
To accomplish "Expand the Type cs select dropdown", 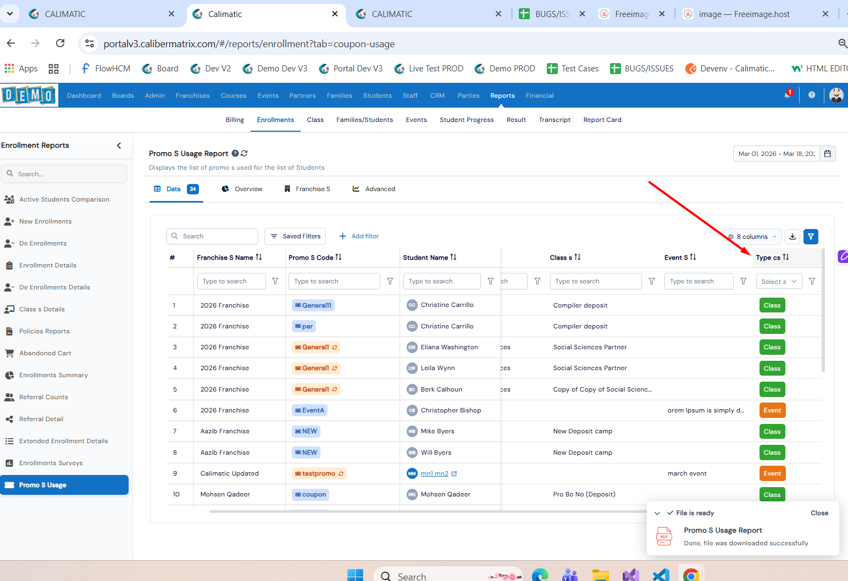I will point(779,281).
